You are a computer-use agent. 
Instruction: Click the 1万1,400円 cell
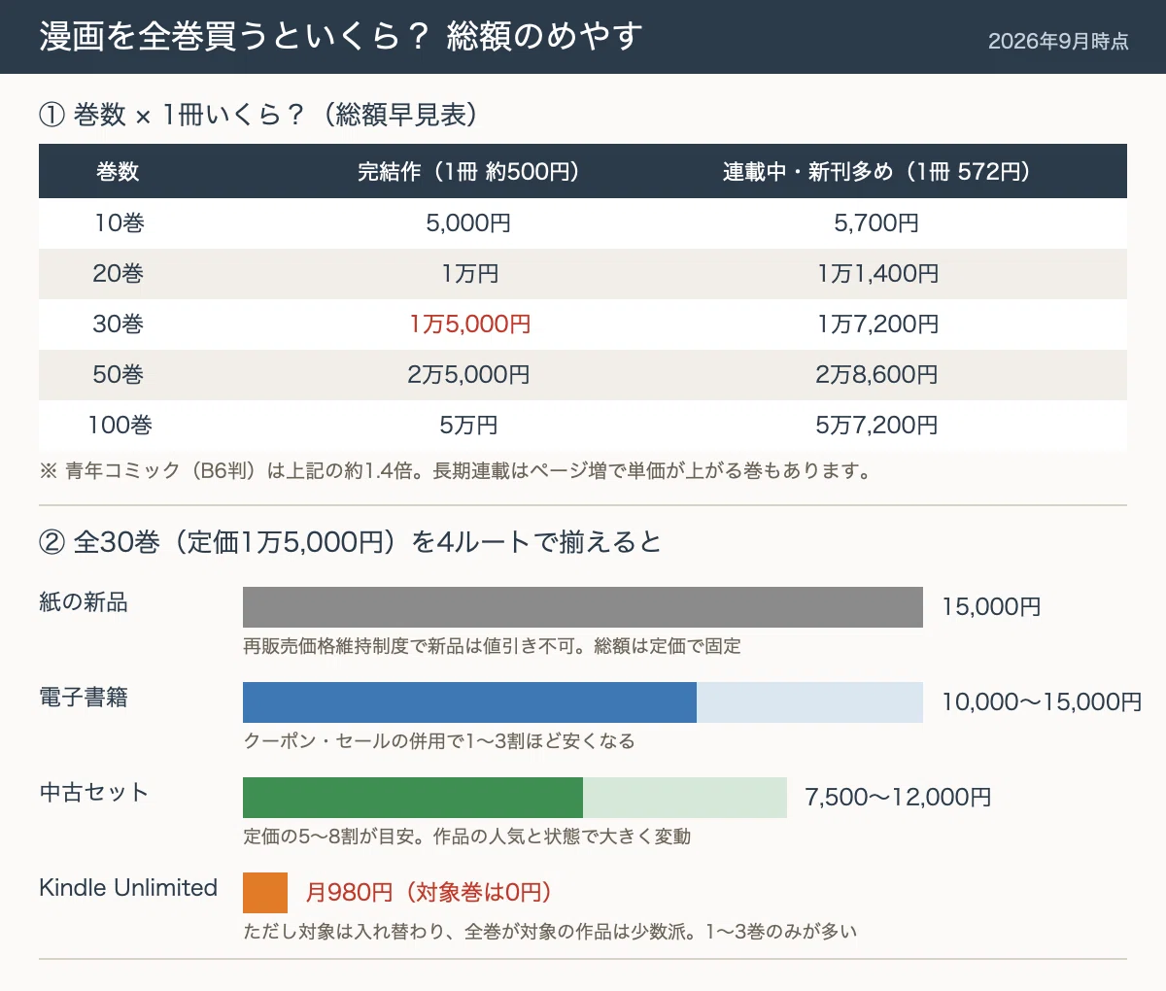click(877, 274)
